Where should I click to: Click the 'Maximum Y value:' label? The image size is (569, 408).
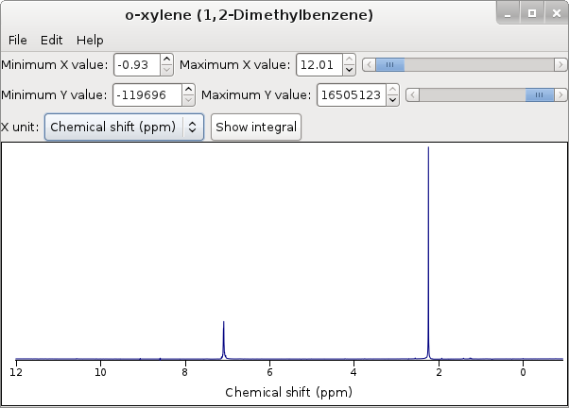point(256,95)
